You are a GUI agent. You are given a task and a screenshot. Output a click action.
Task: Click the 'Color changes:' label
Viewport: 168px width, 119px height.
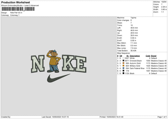pyautogui.click(x=123, y=20)
